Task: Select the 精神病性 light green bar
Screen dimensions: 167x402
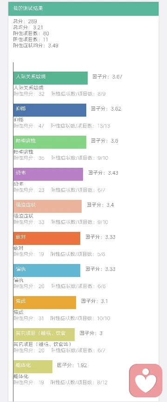Action: tap(50, 142)
